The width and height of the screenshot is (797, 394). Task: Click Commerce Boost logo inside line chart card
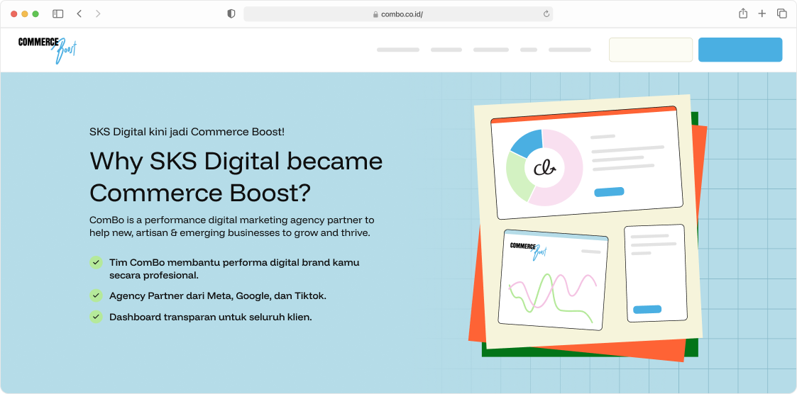[x=529, y=251]
